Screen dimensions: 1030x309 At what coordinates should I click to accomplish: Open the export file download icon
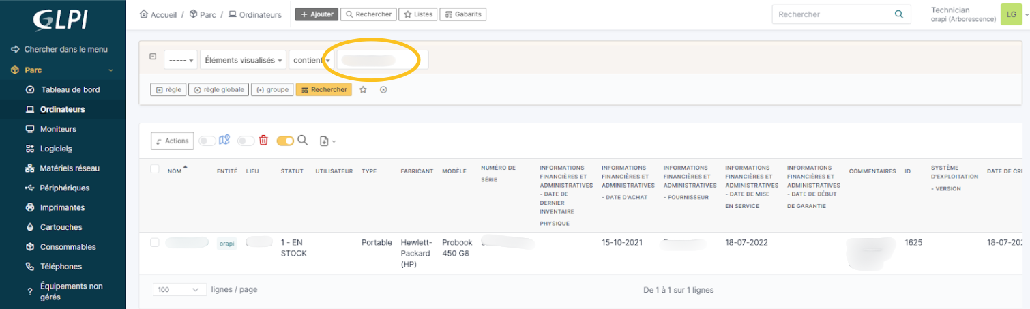[325, 141]
